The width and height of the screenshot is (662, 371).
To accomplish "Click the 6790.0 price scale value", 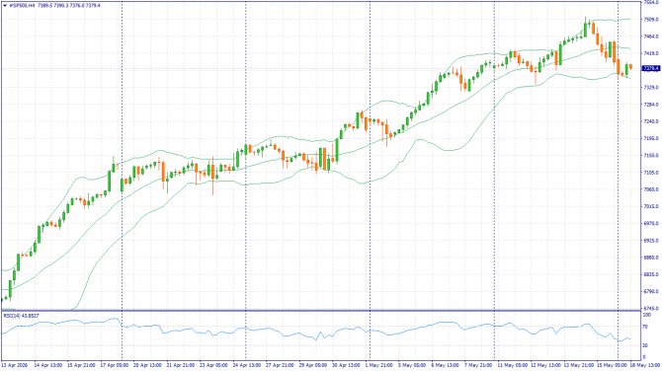I will point(651,291).
